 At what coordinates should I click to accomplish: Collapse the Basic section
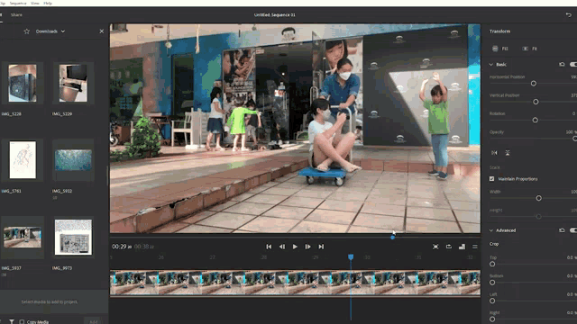click(490, 64)
